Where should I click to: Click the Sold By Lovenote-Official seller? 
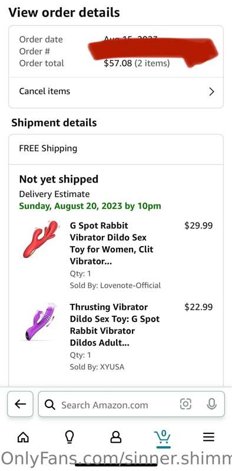click(115, 286)
